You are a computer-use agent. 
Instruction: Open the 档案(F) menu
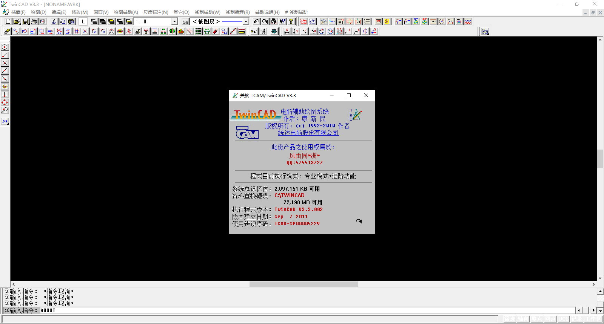point(18,12)
